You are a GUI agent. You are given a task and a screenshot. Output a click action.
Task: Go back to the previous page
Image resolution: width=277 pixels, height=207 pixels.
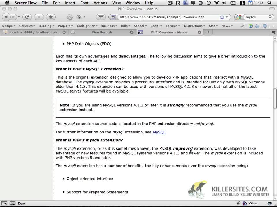click(x=6, y=17)
